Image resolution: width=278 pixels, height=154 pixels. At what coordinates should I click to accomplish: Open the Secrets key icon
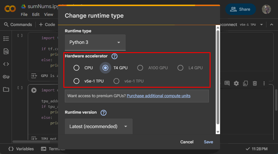(x=6, y=77)
